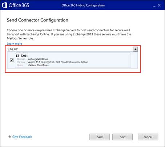Close the Hybrid Configuration window

point(159,5)
